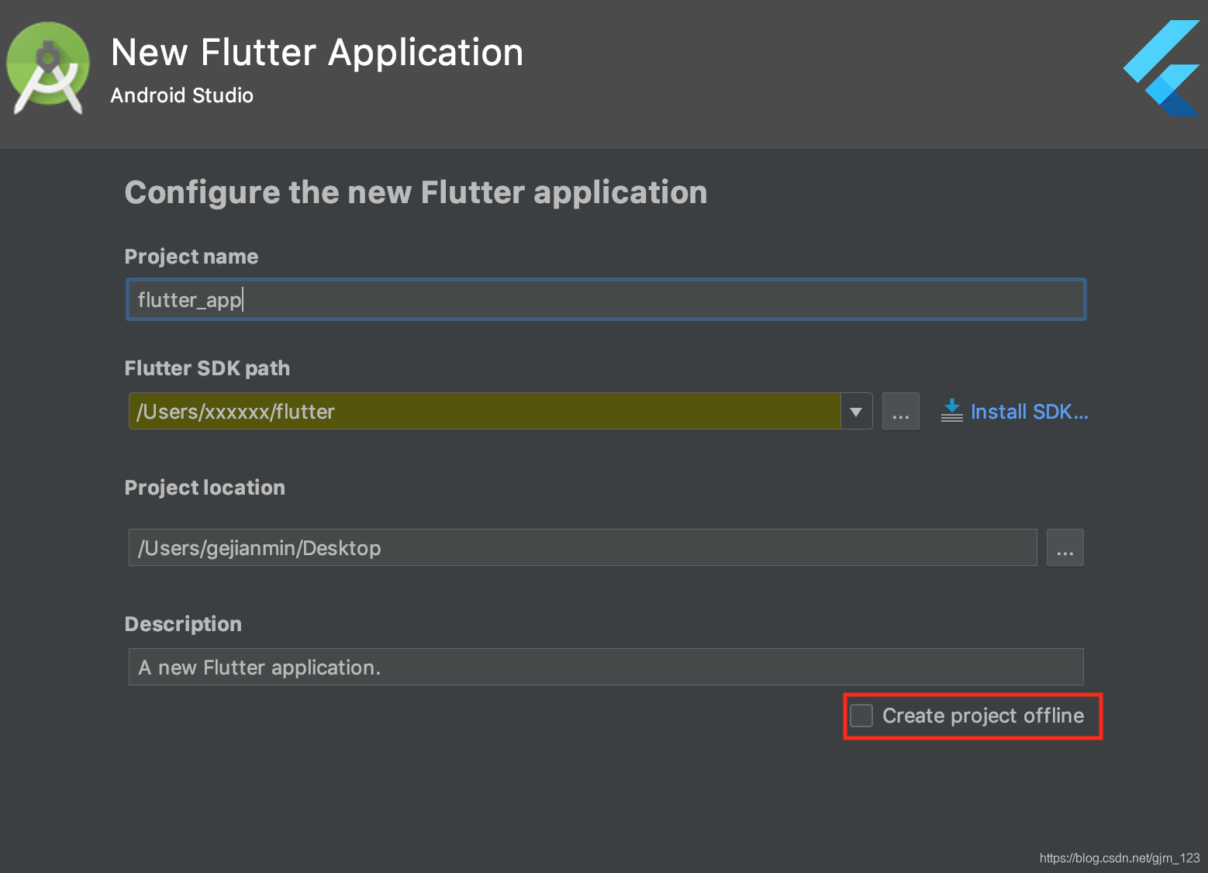Screen dimensions: 1208x873
Task: Click the 'Description' label
Action: tap(183, 624)
